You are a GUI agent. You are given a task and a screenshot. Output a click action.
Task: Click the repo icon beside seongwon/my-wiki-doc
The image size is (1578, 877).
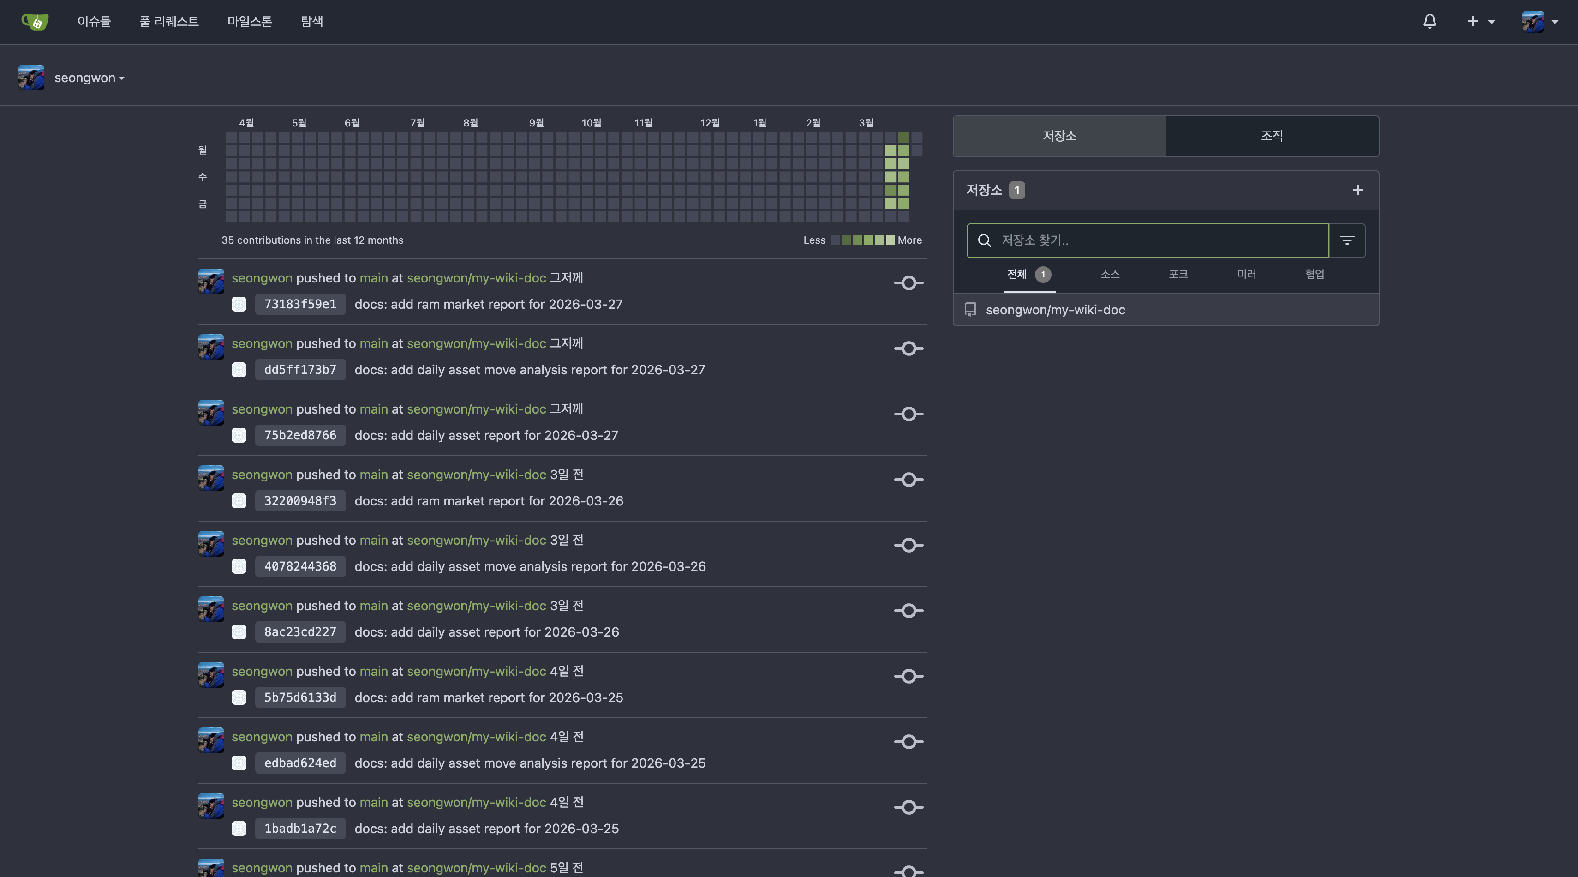pyautogui.click(x=970, y=310)
